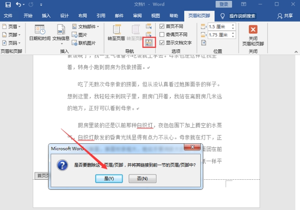Decrease header top distance spinner
The width and height of the screenshot is (300, 210).
[233, 28]
